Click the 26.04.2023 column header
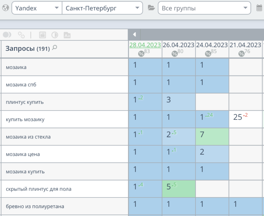 point(178,45)
